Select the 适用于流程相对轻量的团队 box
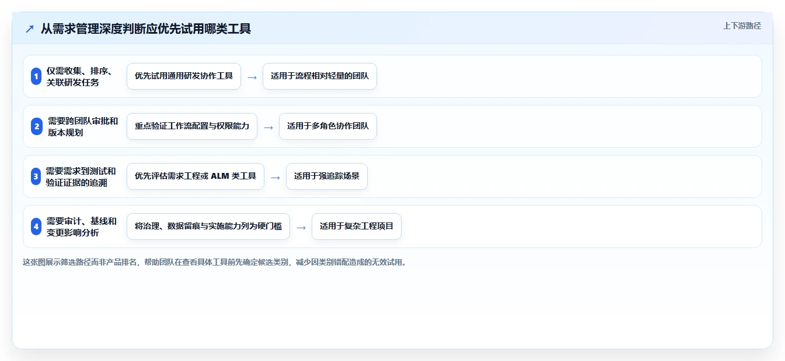Image resolution: width=785 pixels, height=361 pixels. tap(320, 76)
